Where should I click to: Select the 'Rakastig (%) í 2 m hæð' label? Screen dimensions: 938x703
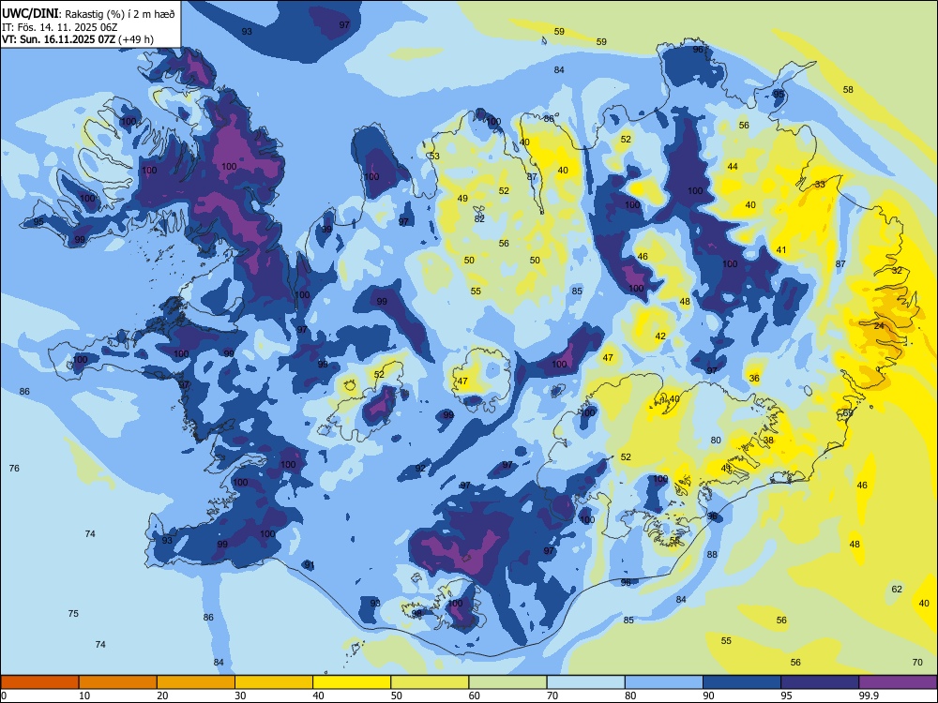click(120, 14)
